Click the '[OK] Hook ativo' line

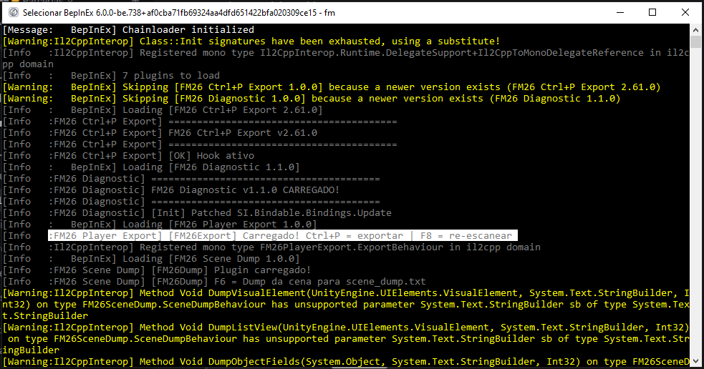click(x=128, y=156)
